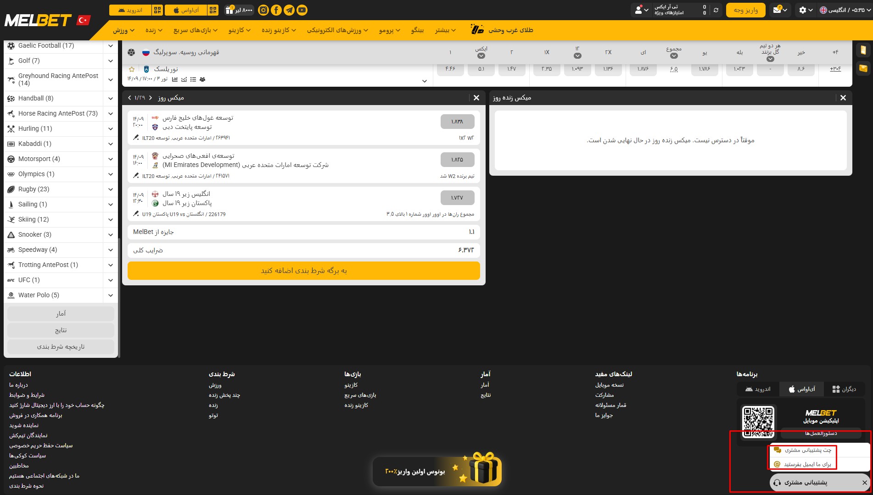Open the مجموع column dropdown arrow
The height and width of the screenshot is (495, 873).
(x=674, y=56)
